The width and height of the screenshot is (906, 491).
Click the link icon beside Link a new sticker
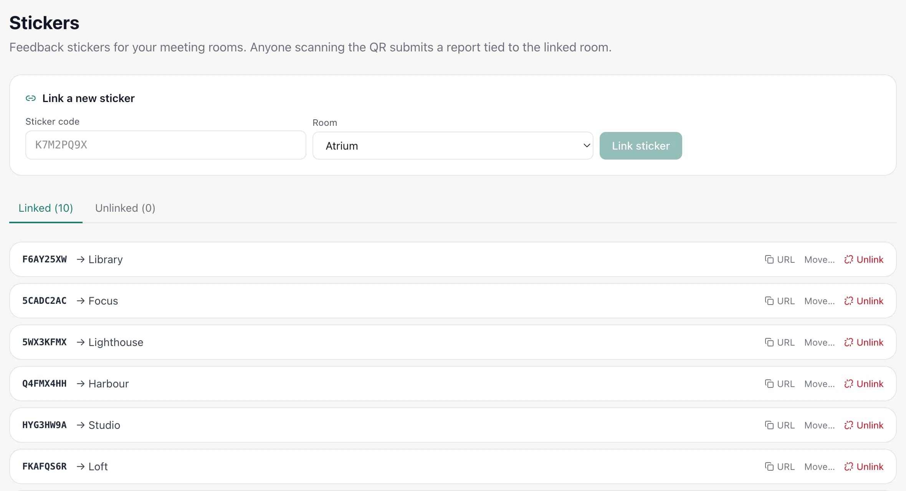click(x=31, y=99)
